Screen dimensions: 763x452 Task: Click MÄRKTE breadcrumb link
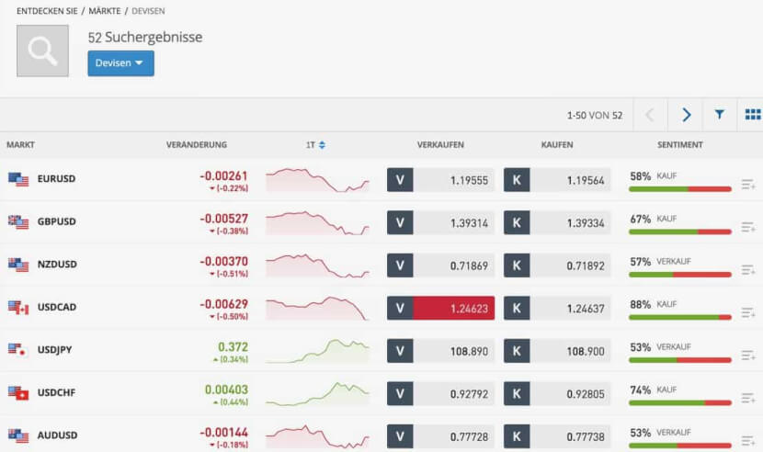pyautogui.click(x=105, y=11)
